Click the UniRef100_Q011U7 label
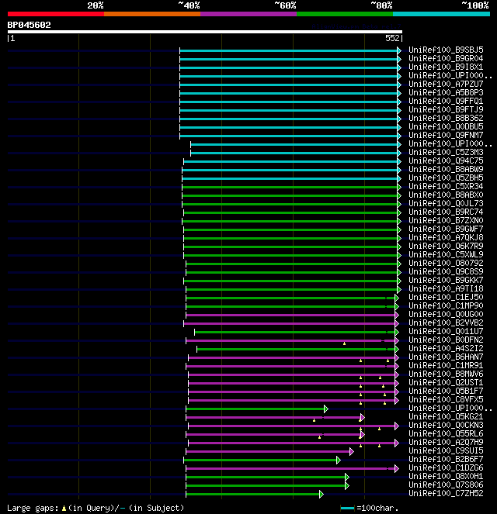The height and width of the screenshot is (514, 497). pos(446,331)
